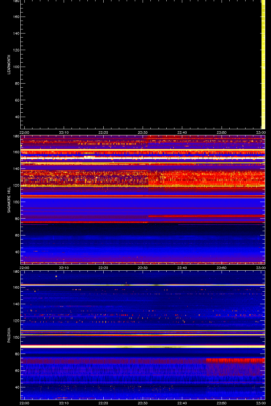The image size is (271, 406).
Task: Pick the 60 frequency tick in Sagamore Hill panel
Action: [x=18, y=235]
